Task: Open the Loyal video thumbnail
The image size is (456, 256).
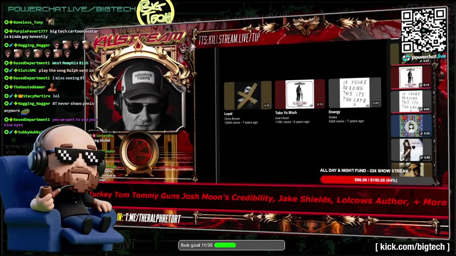Action: (x=248, y=95)
